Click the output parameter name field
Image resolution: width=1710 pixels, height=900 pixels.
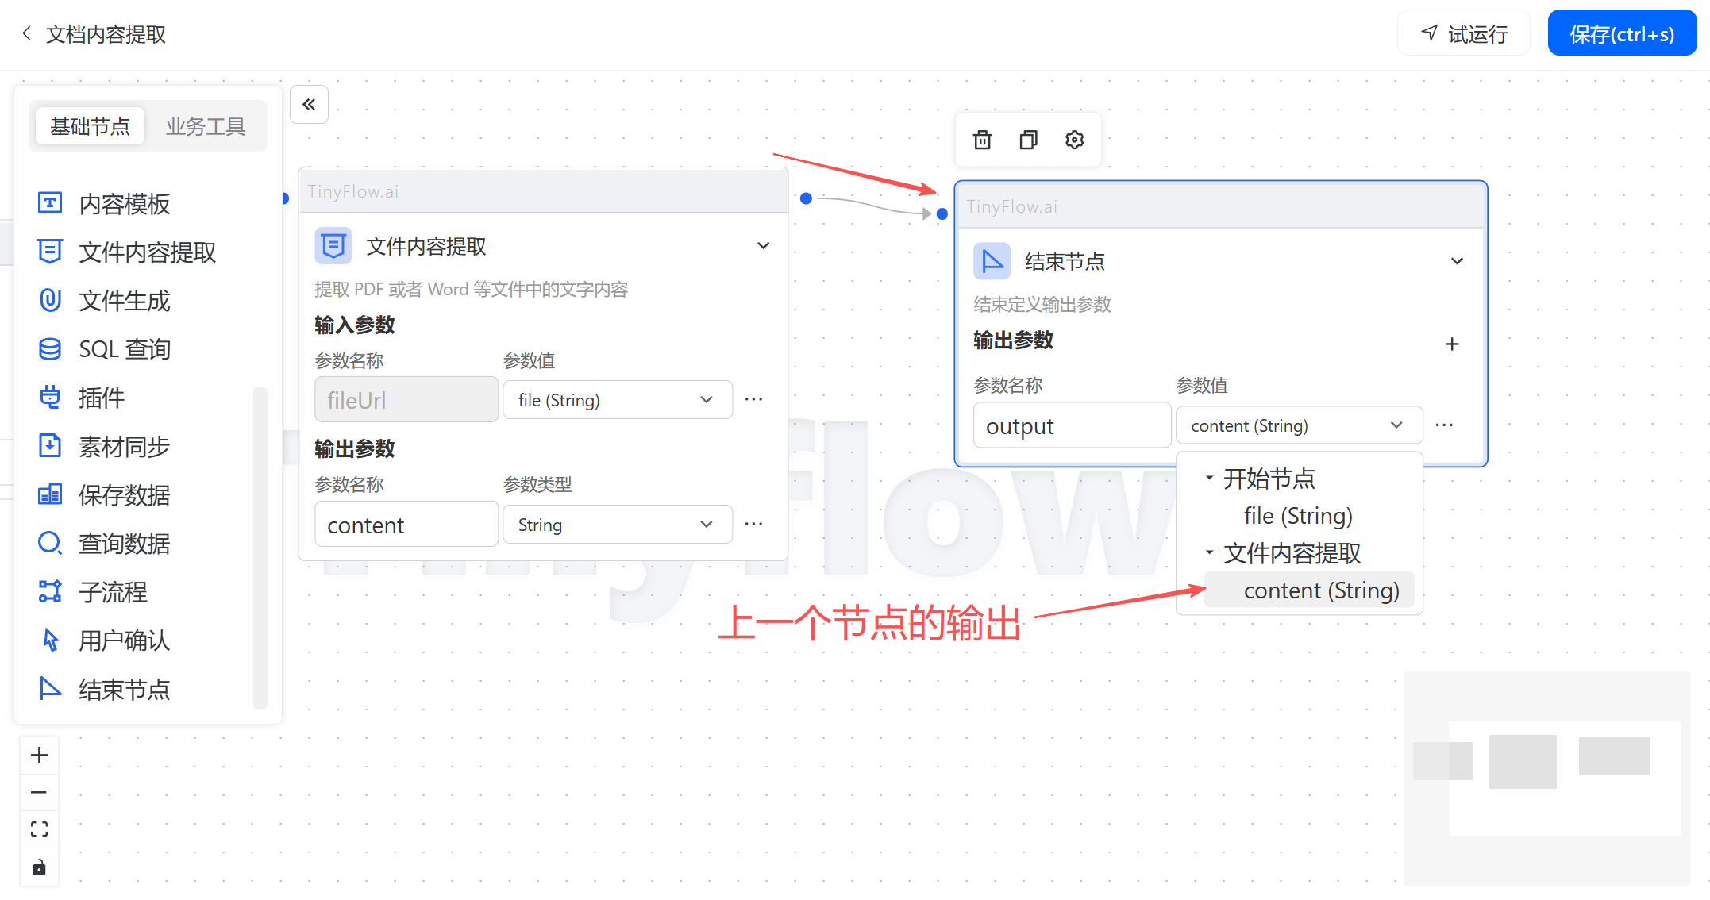1071,426
